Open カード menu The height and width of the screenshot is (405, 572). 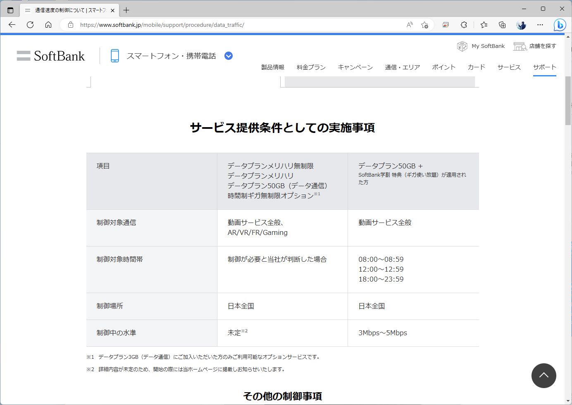[x=476, y=67]
